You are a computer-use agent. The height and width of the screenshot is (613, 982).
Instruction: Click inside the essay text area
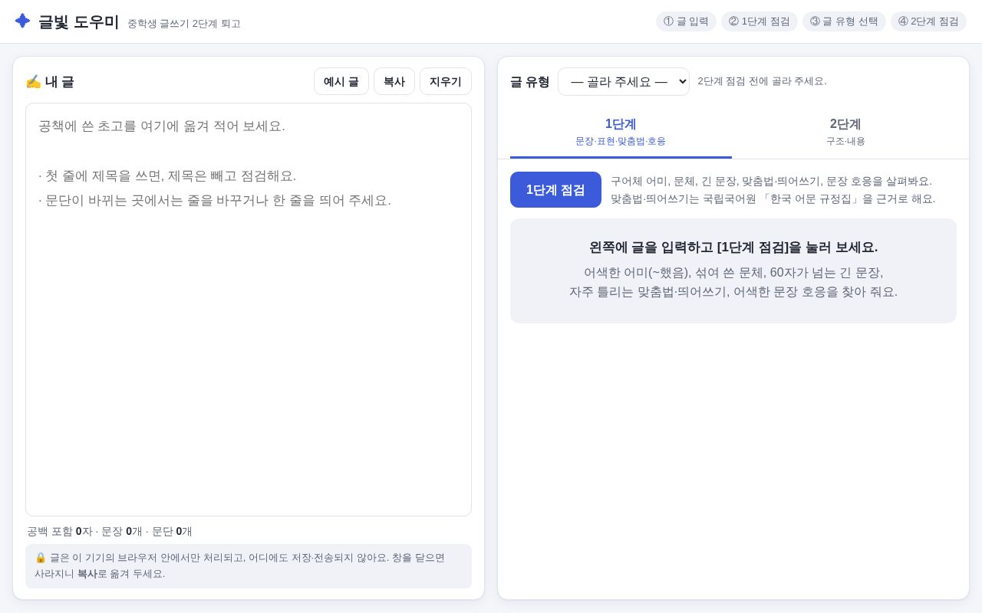tap(249, 310)
